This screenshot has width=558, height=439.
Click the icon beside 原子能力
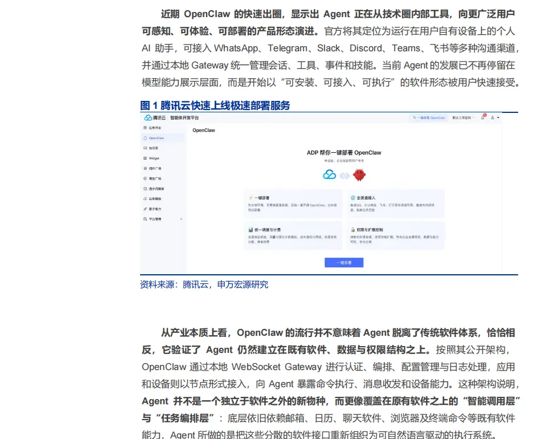pos(145,209)
